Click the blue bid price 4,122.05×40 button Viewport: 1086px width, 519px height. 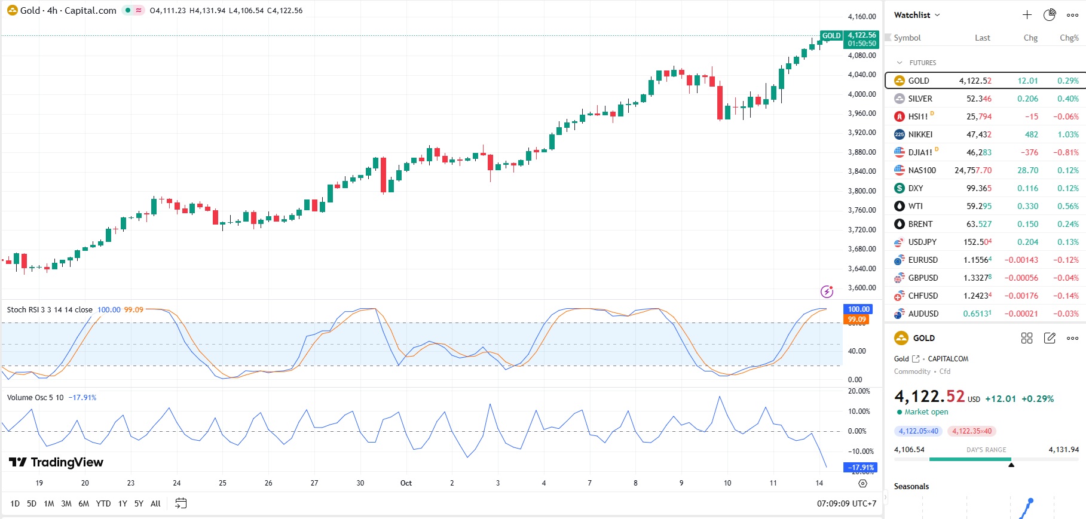918,431
